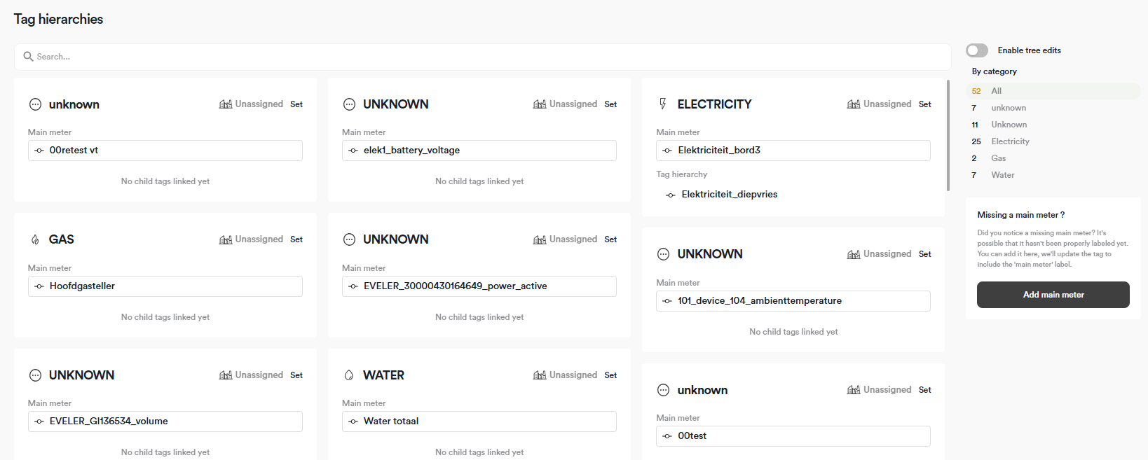
Task: Select the All category filter
Action: click(996, 91)
